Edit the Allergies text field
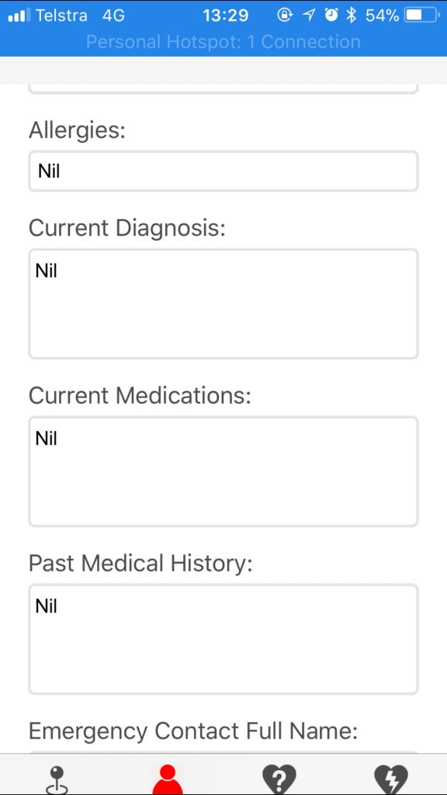The height and width of the screenshot is (795, 447). pos(223,171)
